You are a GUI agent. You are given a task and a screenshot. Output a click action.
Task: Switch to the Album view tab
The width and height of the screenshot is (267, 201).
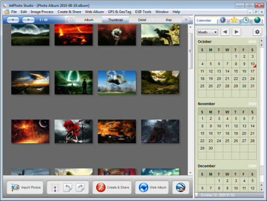click(x=89, y=20)
